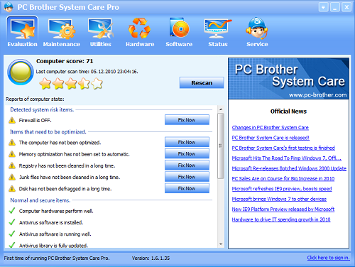Click warning icon beside computer not optimized

[12, 143]
